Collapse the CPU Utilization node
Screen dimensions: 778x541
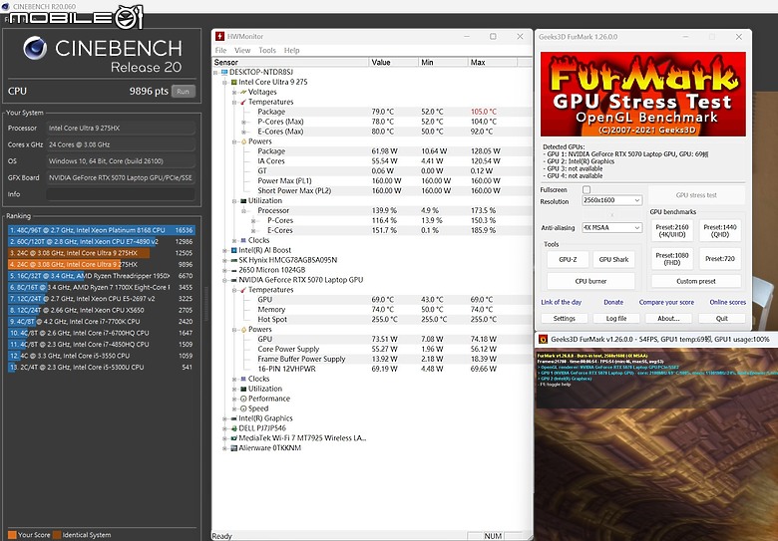tap(234, 201)
